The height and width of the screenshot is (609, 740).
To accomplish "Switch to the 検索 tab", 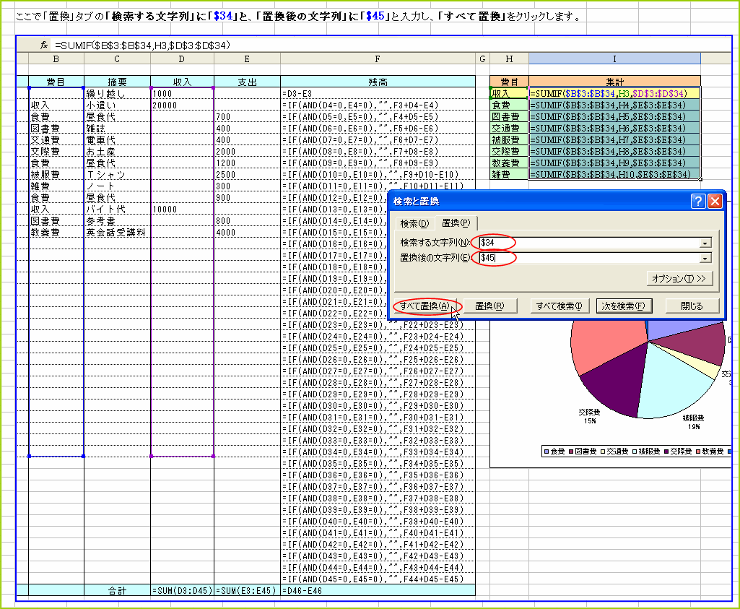I will [x=414, y=223].
